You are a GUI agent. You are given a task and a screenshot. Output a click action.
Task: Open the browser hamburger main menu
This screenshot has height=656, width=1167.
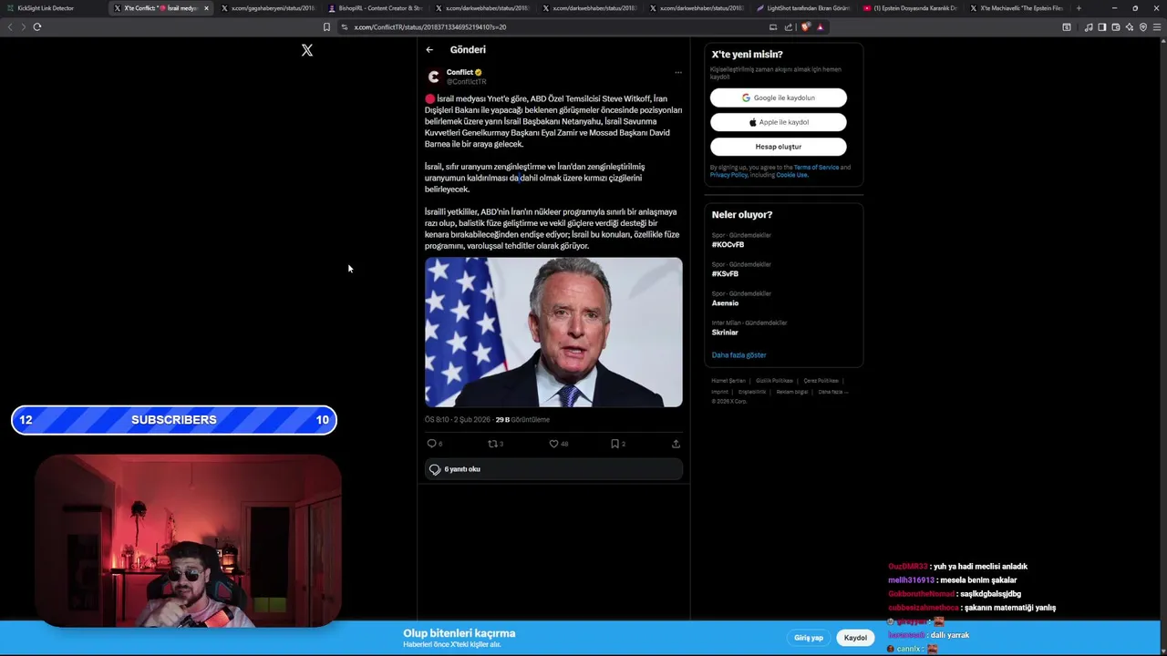tap(1157, 27)
